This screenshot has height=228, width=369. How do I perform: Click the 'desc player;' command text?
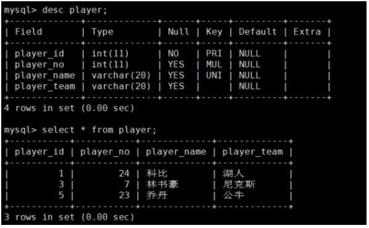point(75,10)
